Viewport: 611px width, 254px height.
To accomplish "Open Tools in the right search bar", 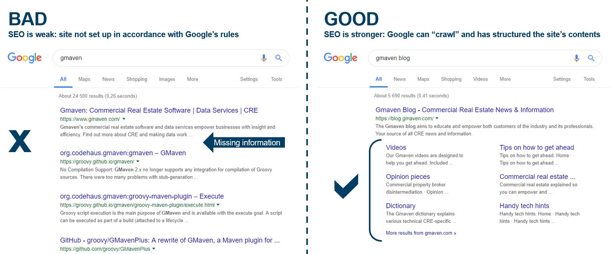I will [589, 79].
